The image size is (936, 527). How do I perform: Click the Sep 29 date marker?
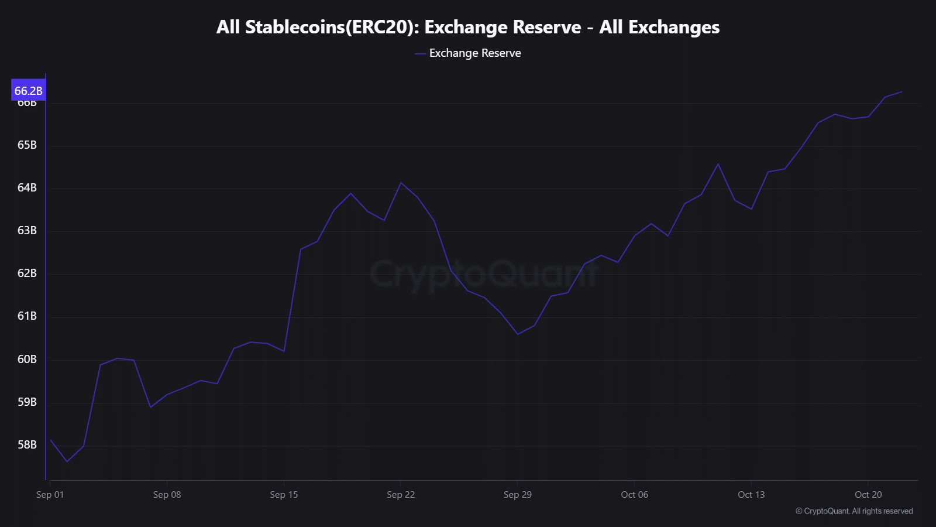pos(518,495)
